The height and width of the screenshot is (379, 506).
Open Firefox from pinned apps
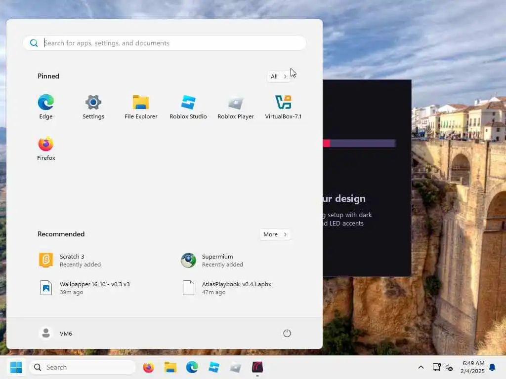[46, 149]
